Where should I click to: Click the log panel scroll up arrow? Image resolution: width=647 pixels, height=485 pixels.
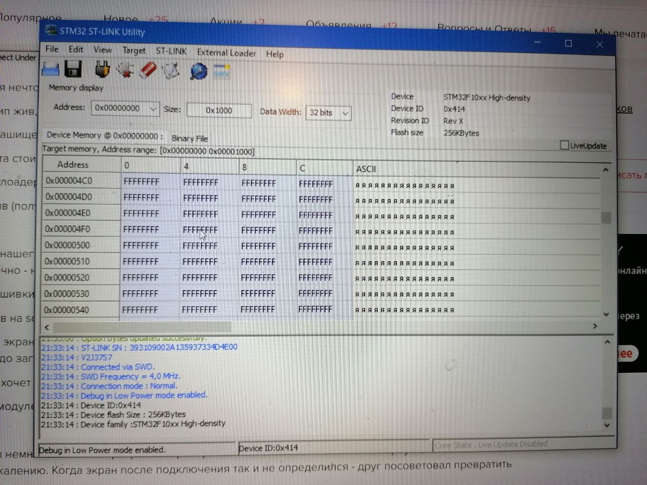[607, 343]
